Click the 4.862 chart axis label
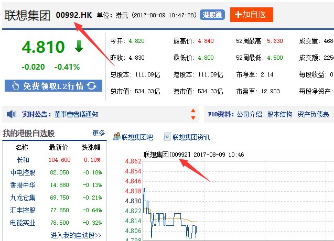 [133, 161]
